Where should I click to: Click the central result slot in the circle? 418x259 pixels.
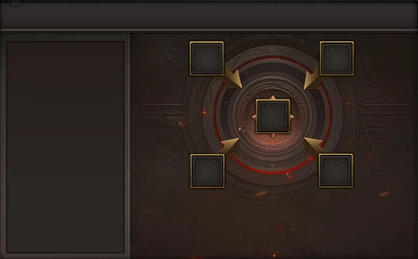pos(273,116)
